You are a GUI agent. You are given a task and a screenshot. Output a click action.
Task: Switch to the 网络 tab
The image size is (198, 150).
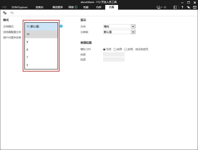point(71,7)
